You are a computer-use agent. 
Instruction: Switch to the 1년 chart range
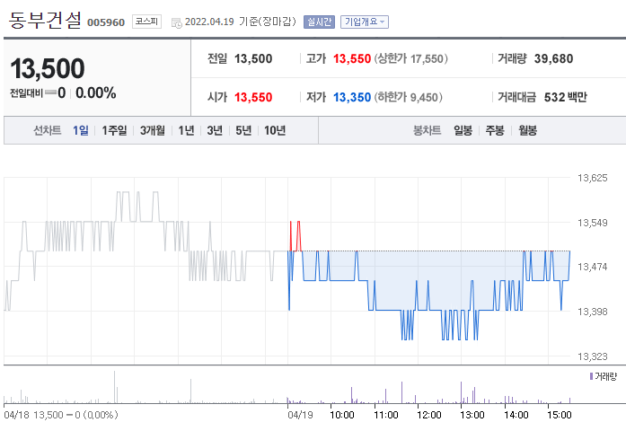186,130
